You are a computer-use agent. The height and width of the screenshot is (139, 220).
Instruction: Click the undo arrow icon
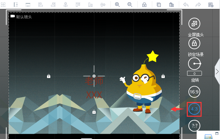(x=186, y=5)
